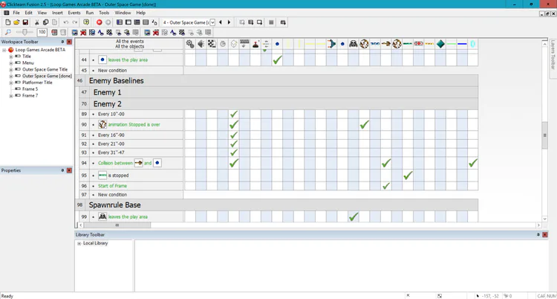Click the Special conditions gears icon in event header

click(190, 44)
